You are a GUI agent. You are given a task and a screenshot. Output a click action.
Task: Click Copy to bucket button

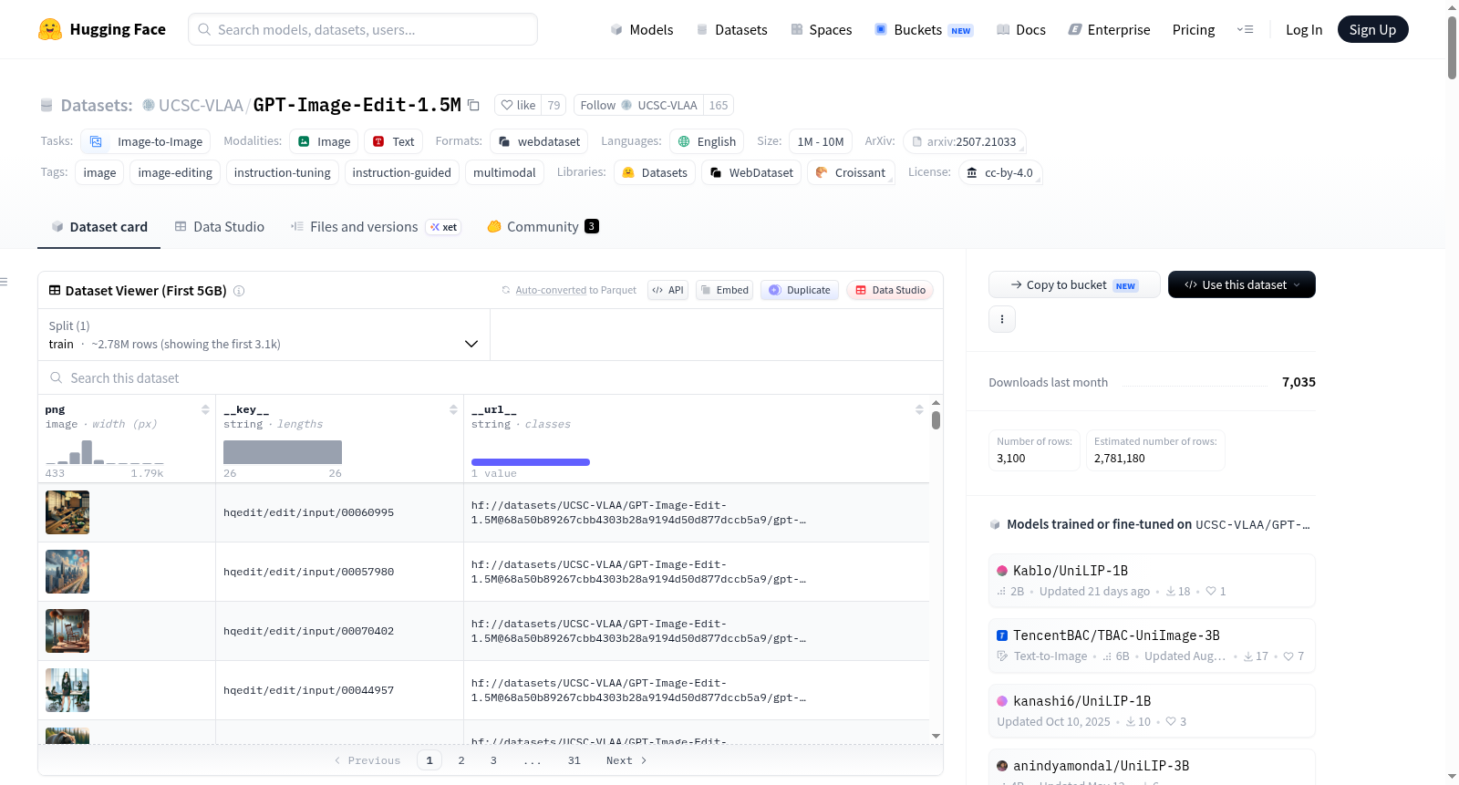point(1074,284)
